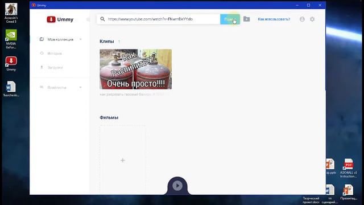Screen dimensions: 364x205
Task: Click the play button at bottom
Action: click(177, 186)
